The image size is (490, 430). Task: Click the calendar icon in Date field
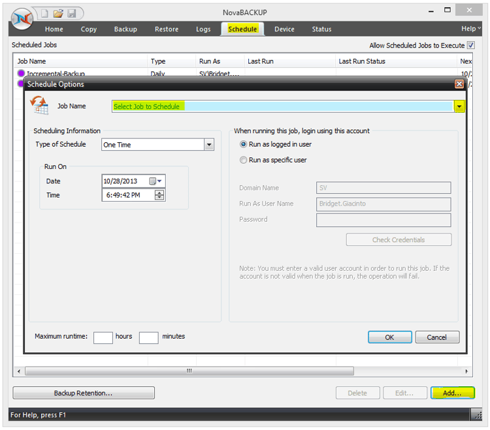point(152,181)
